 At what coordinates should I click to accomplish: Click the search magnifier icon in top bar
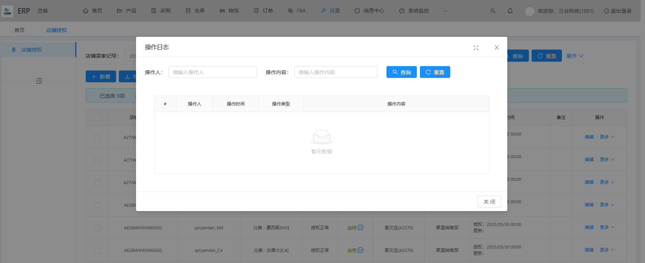(493, 11)
